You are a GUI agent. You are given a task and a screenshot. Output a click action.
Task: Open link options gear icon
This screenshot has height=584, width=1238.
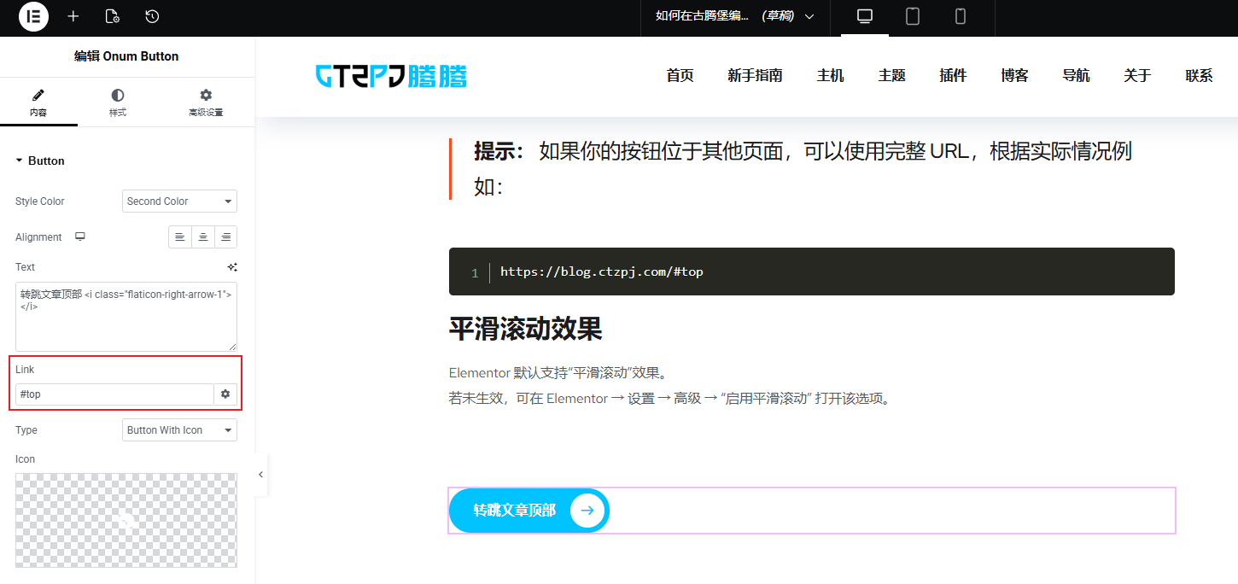coord(225,394)
